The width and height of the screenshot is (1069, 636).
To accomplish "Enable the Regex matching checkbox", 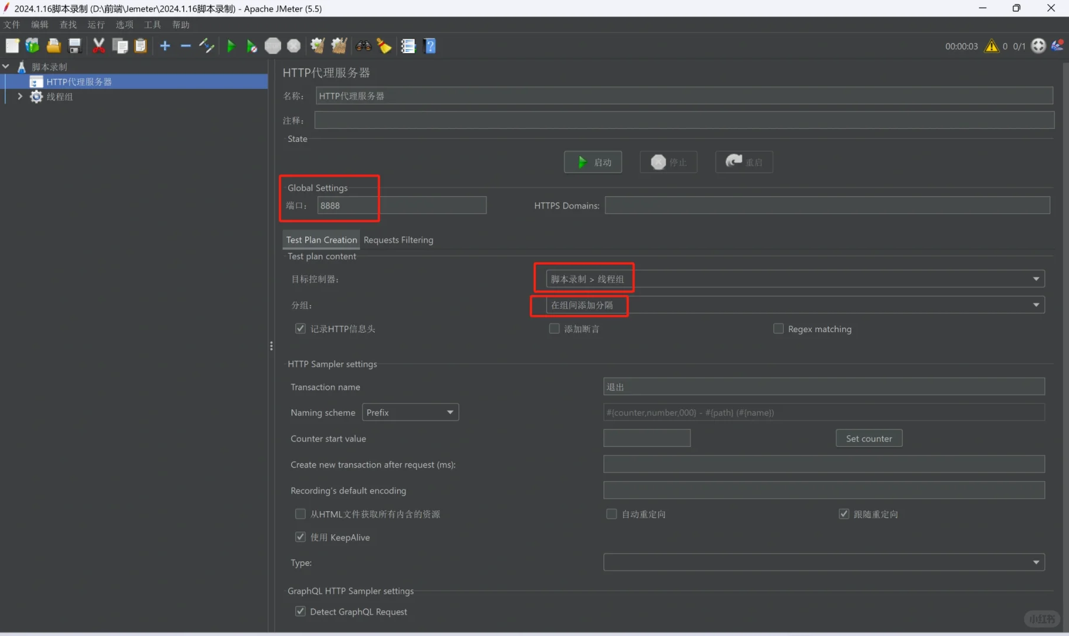I will point(778,329).
